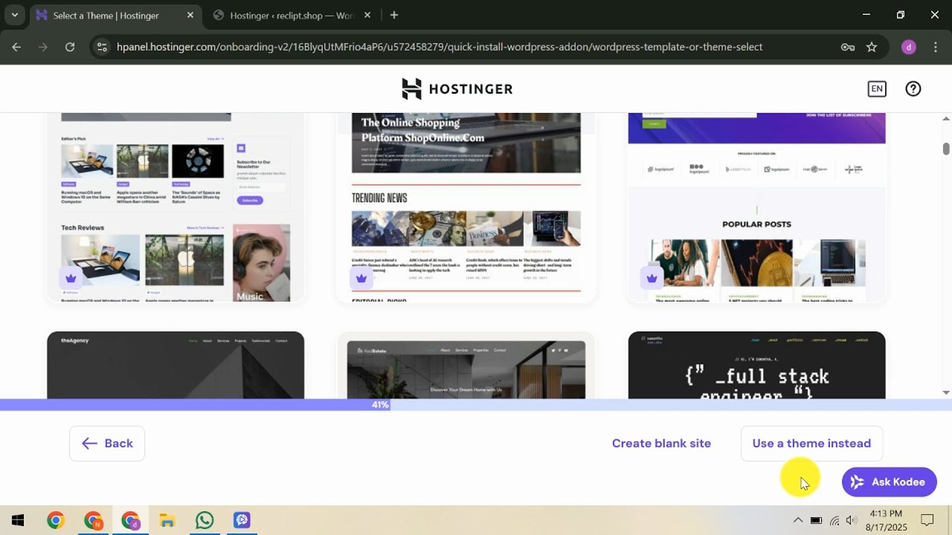The image size is (952, 535).
Task: Show hidden system tray icons
Action: click(797, 520)
